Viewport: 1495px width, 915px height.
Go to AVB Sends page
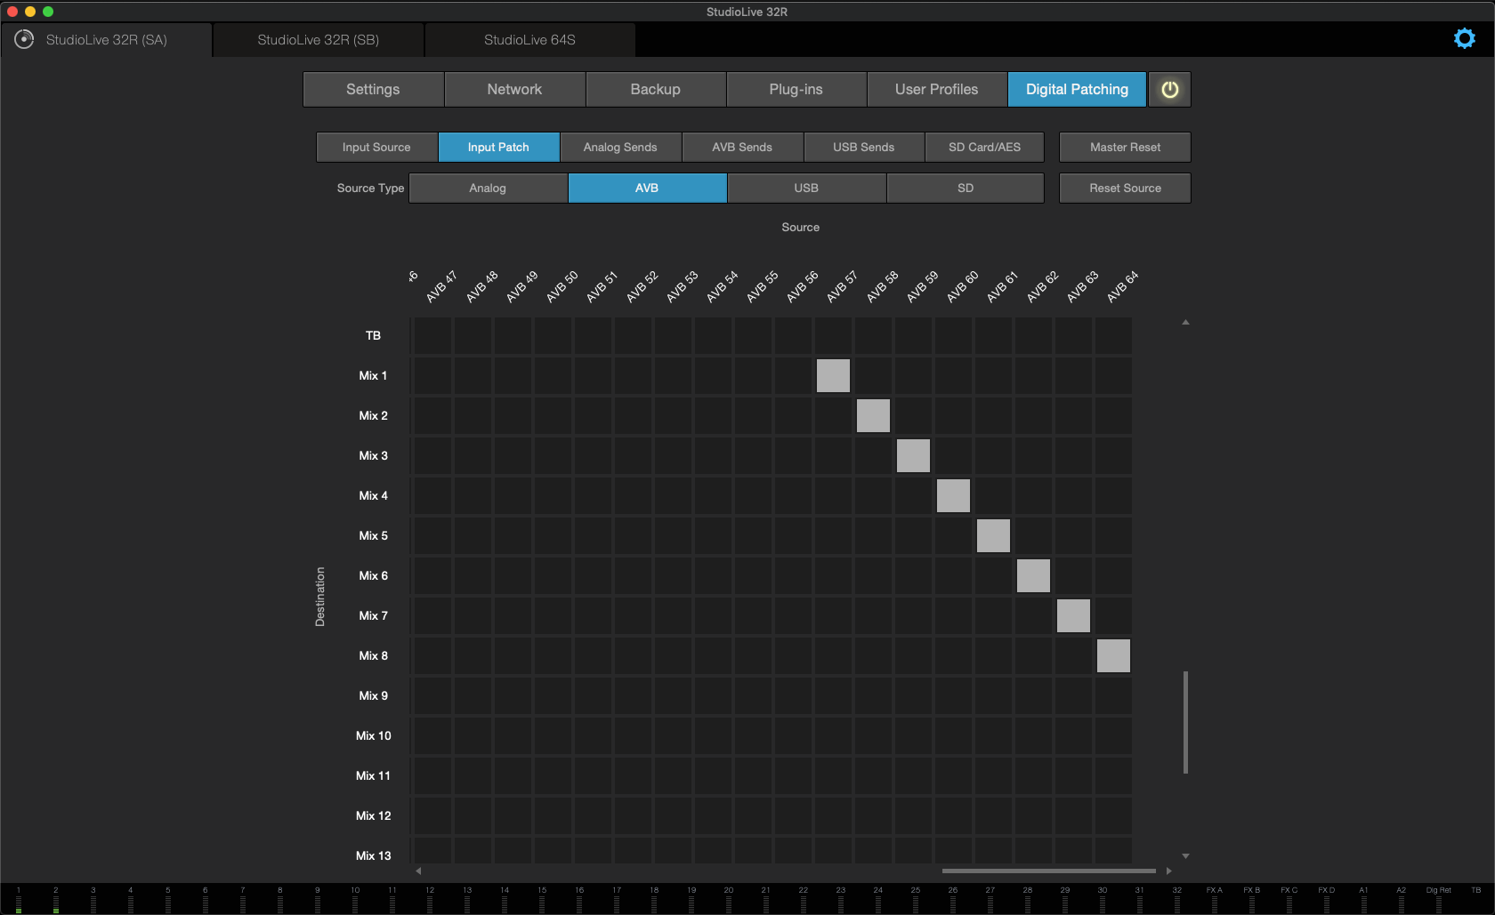coord(742,147)
